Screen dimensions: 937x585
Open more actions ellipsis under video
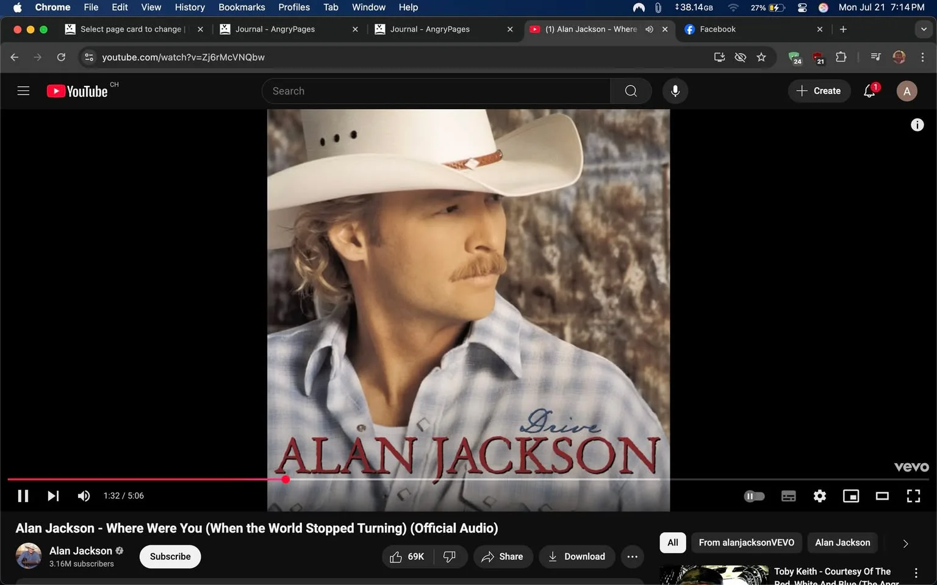633,556
